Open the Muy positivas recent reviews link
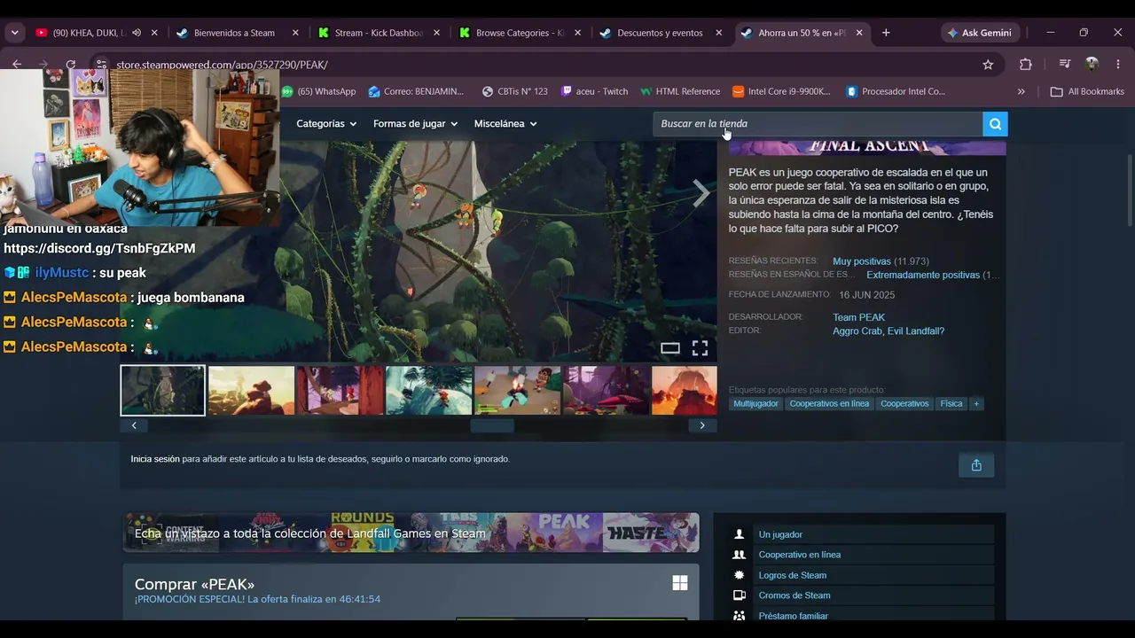 pyautogui.click(x=861, y=261)
